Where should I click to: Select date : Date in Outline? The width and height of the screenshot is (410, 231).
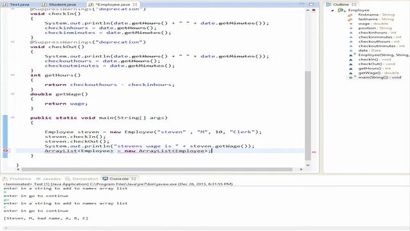pos(370,50)
